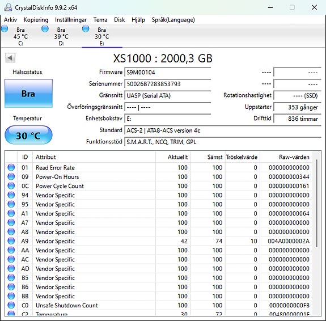Click status orb of attribute A7 row
Image resolution: width=326 pixels, height=321 pixels.
click(x=11, y=222)
